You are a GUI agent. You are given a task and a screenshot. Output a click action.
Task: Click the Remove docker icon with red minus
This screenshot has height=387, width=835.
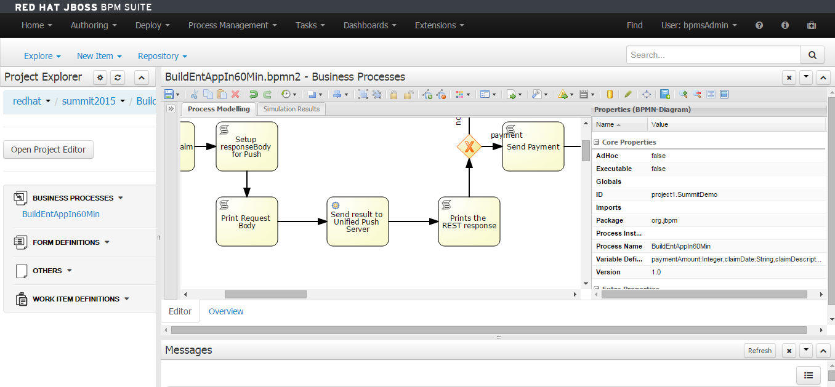point(441,94)
